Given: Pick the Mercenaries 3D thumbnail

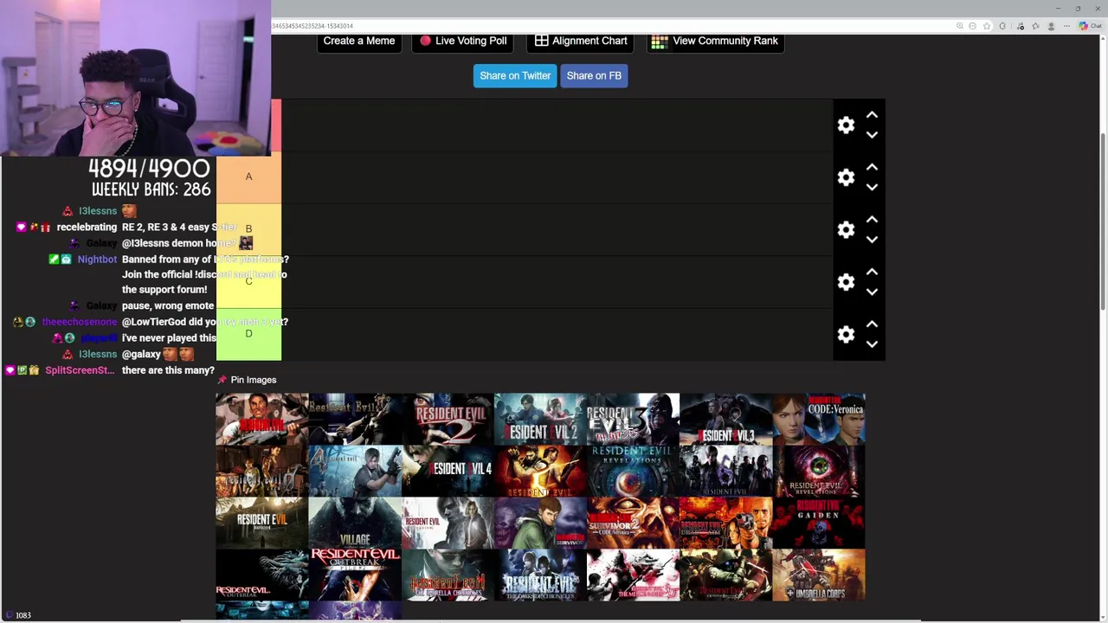Looking at the screenshot, I should point(633,575).
